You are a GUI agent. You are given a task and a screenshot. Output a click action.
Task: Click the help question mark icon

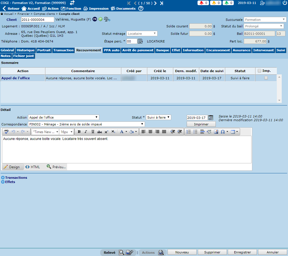point(141,9)
